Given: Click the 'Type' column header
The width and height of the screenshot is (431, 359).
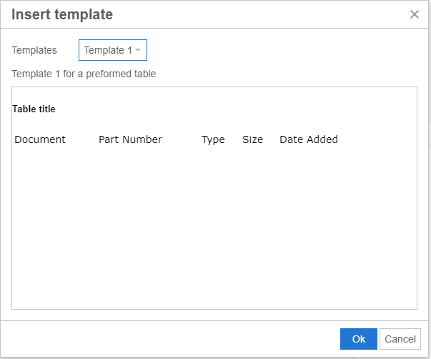Looking at the screenshot, I should point(213,139).
